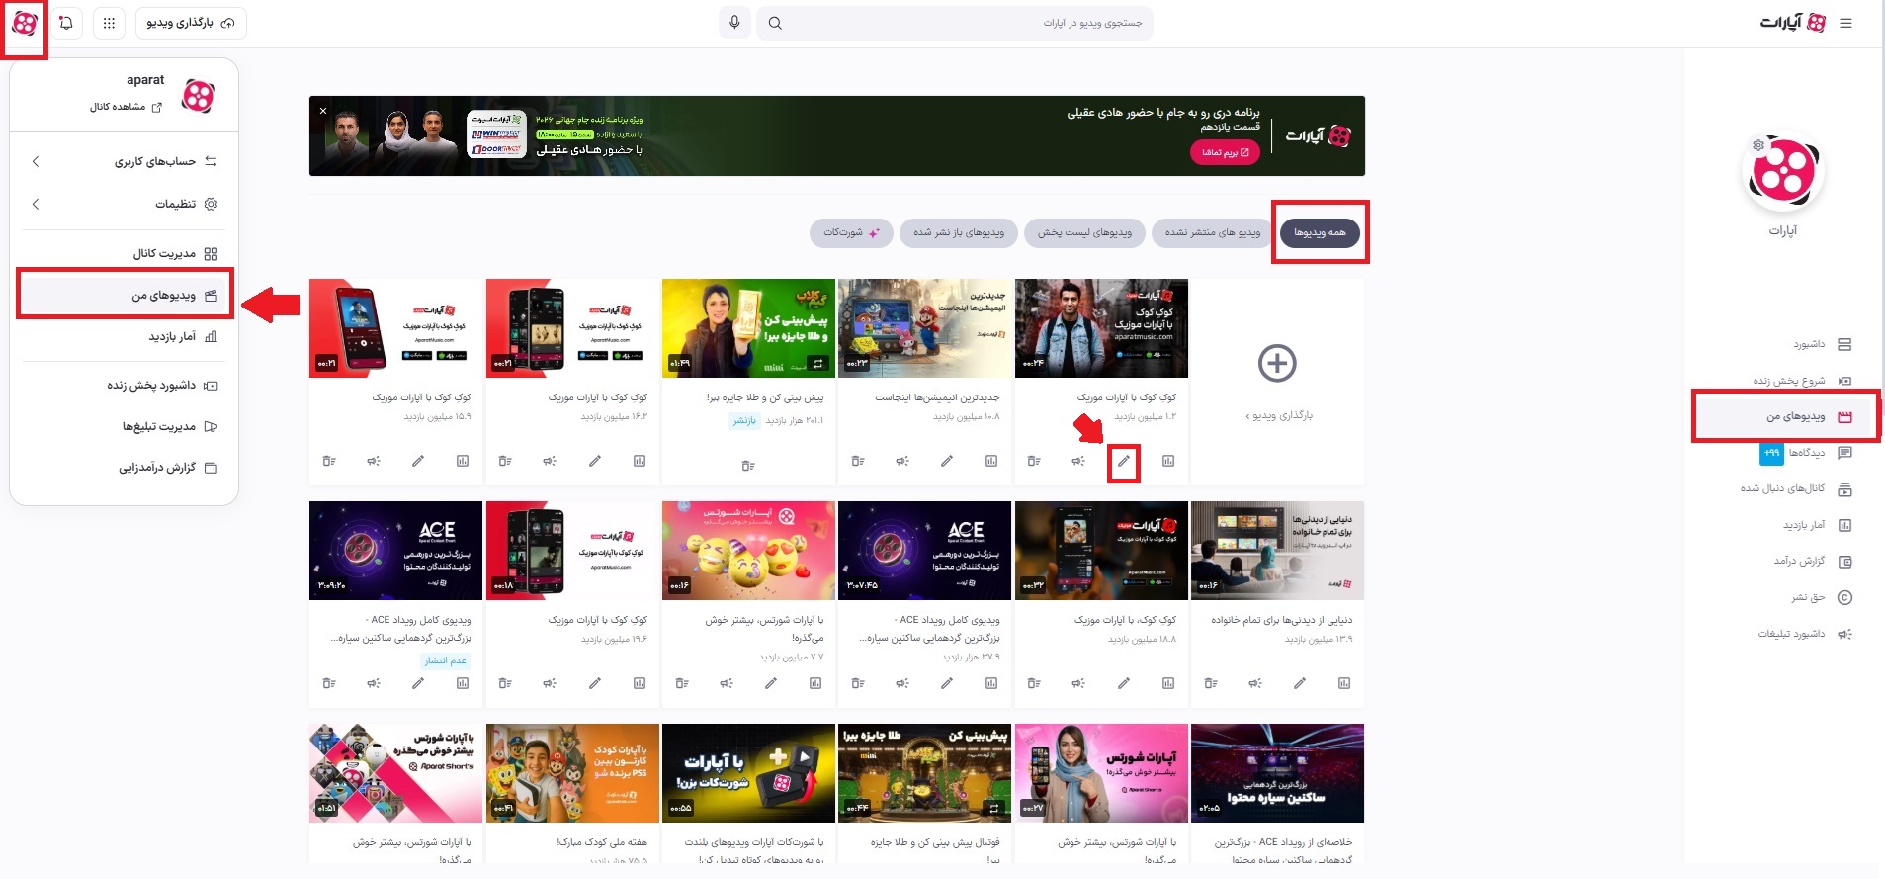Image resolution: width=1885 pixels, height=879 pixels.
Task: Select the همه ویدیوها filter tab
Action: (x=1320, y=232)
